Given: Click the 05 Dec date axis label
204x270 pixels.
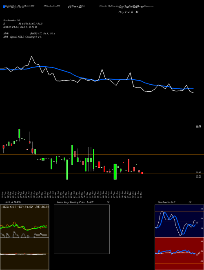Looking at the screenshot, I should (142, 195).
